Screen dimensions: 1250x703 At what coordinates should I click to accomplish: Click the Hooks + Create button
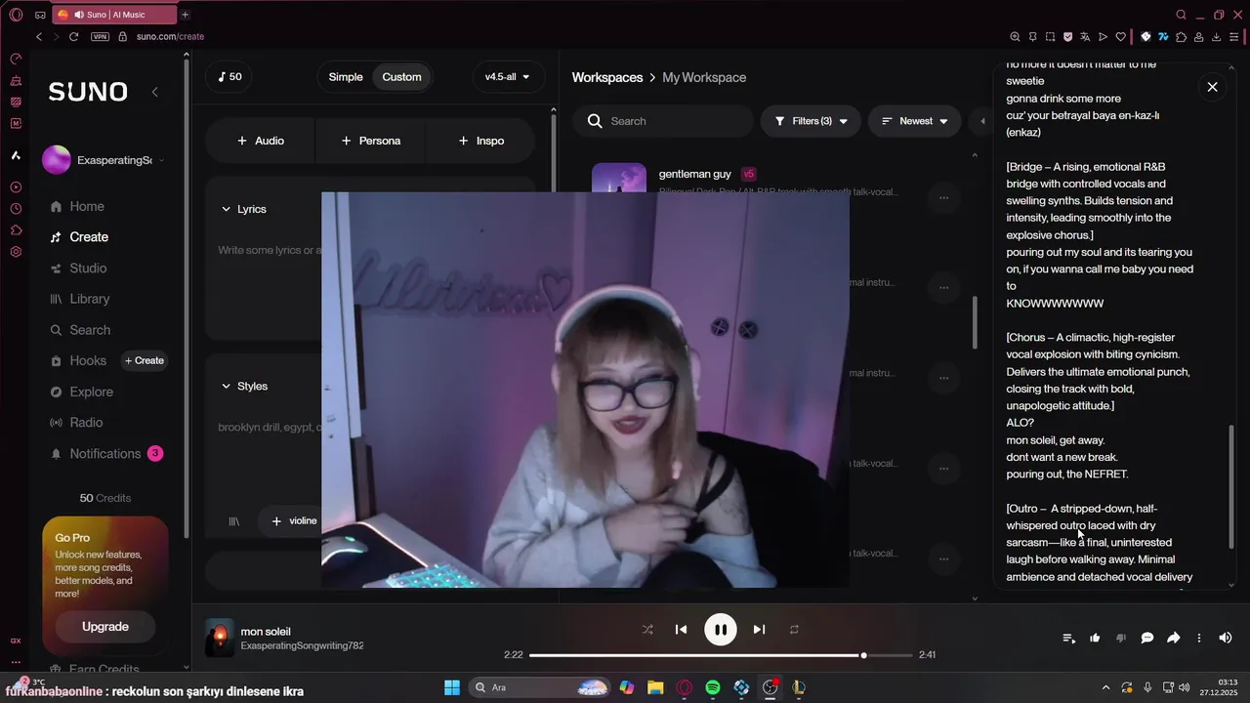point(144,360)
